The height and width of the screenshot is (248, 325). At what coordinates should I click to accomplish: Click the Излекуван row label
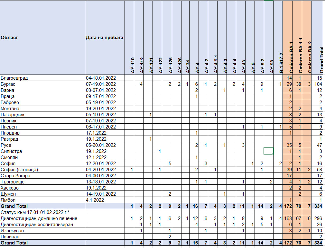[42, 231]
